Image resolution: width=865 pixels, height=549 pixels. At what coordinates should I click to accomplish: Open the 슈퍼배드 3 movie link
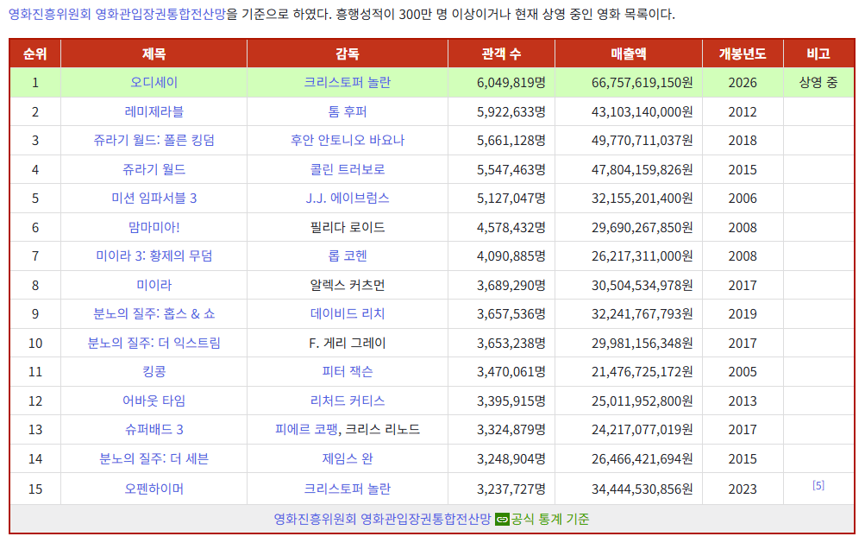[154, 430]
